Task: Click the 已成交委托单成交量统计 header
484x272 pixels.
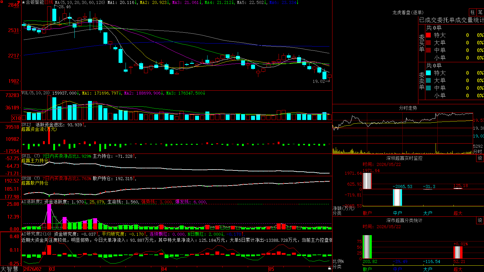Action: pyautogui.click(x=451, y=20)
